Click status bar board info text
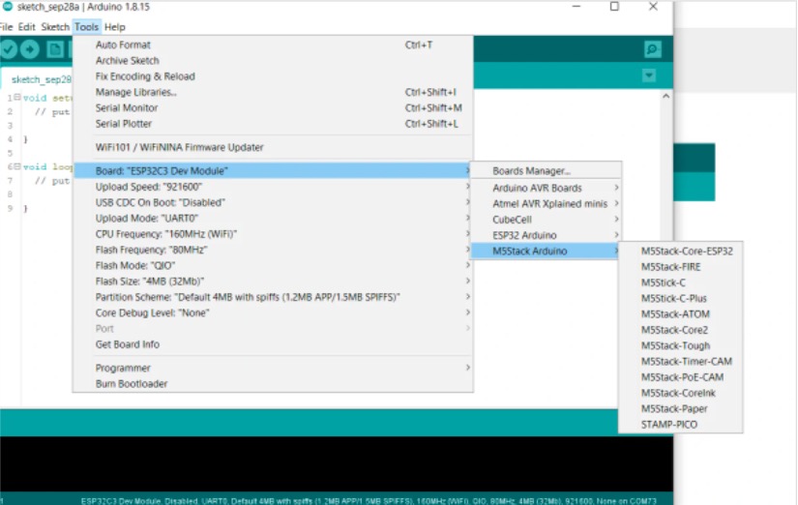 [x=369, y=500]
